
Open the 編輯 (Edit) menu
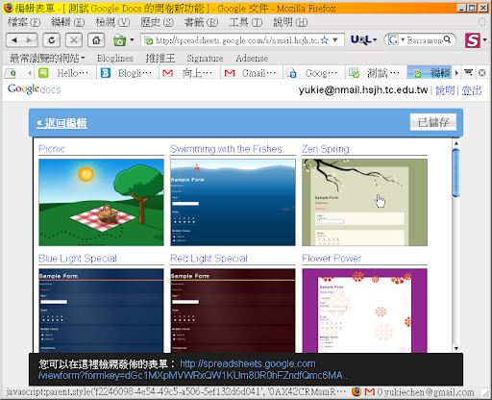(x=67, y=22)
